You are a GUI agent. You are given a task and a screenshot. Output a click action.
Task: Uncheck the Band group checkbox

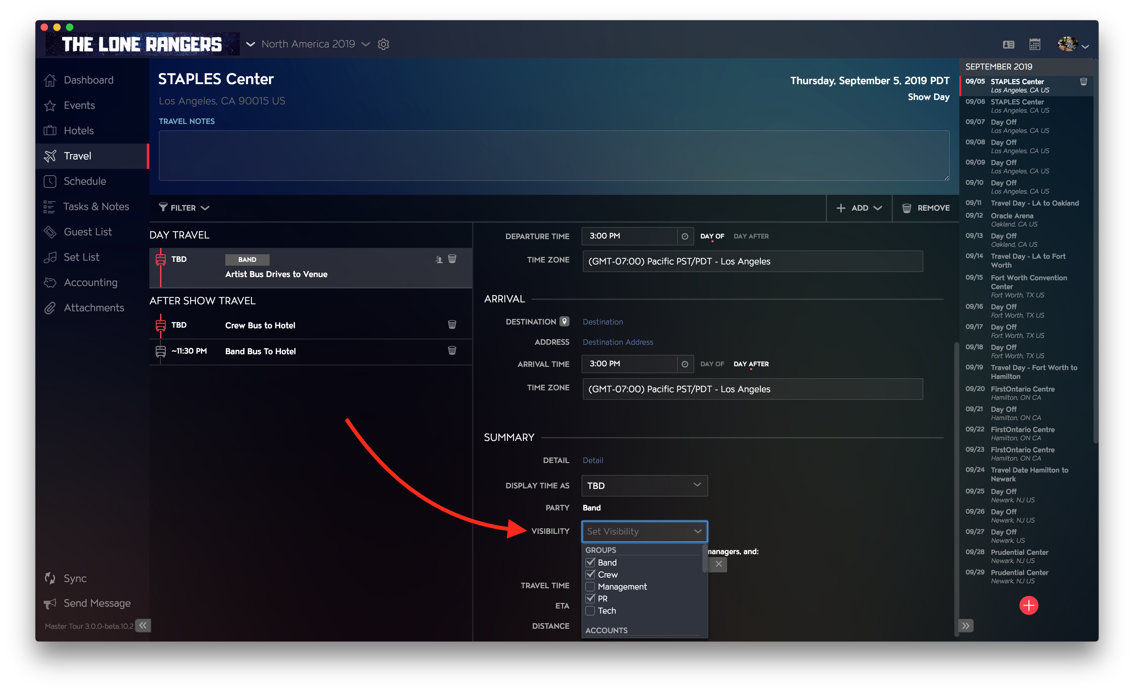tap(590, 562)
